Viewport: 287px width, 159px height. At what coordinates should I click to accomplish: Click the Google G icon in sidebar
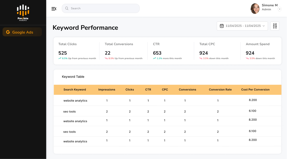(x=8, y=32)
